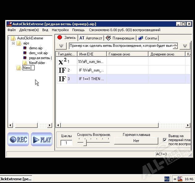Image resolution: width=195 pixels, height=183 pixels.
Task: Select the demo.aip file icon
Action: point(25,48)
